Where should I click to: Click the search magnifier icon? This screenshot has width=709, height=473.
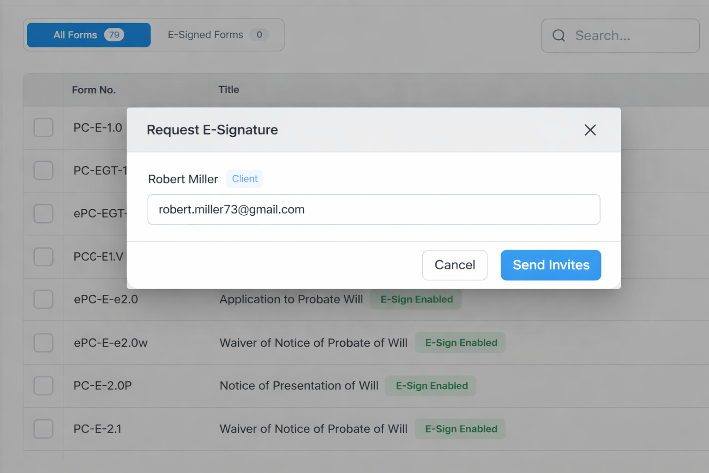coord(559,36)
